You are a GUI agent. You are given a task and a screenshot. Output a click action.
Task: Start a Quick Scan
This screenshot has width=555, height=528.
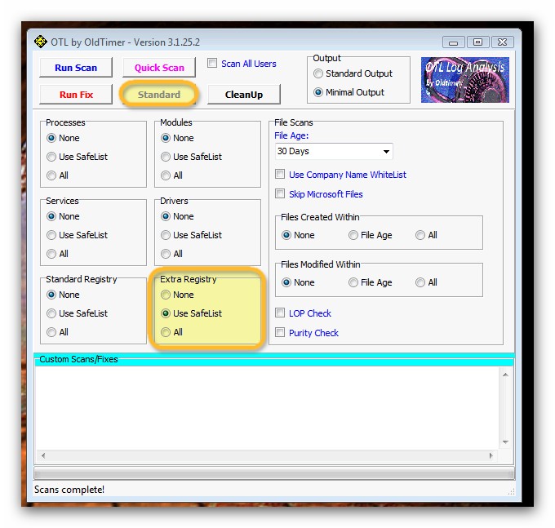pos(159,68)
